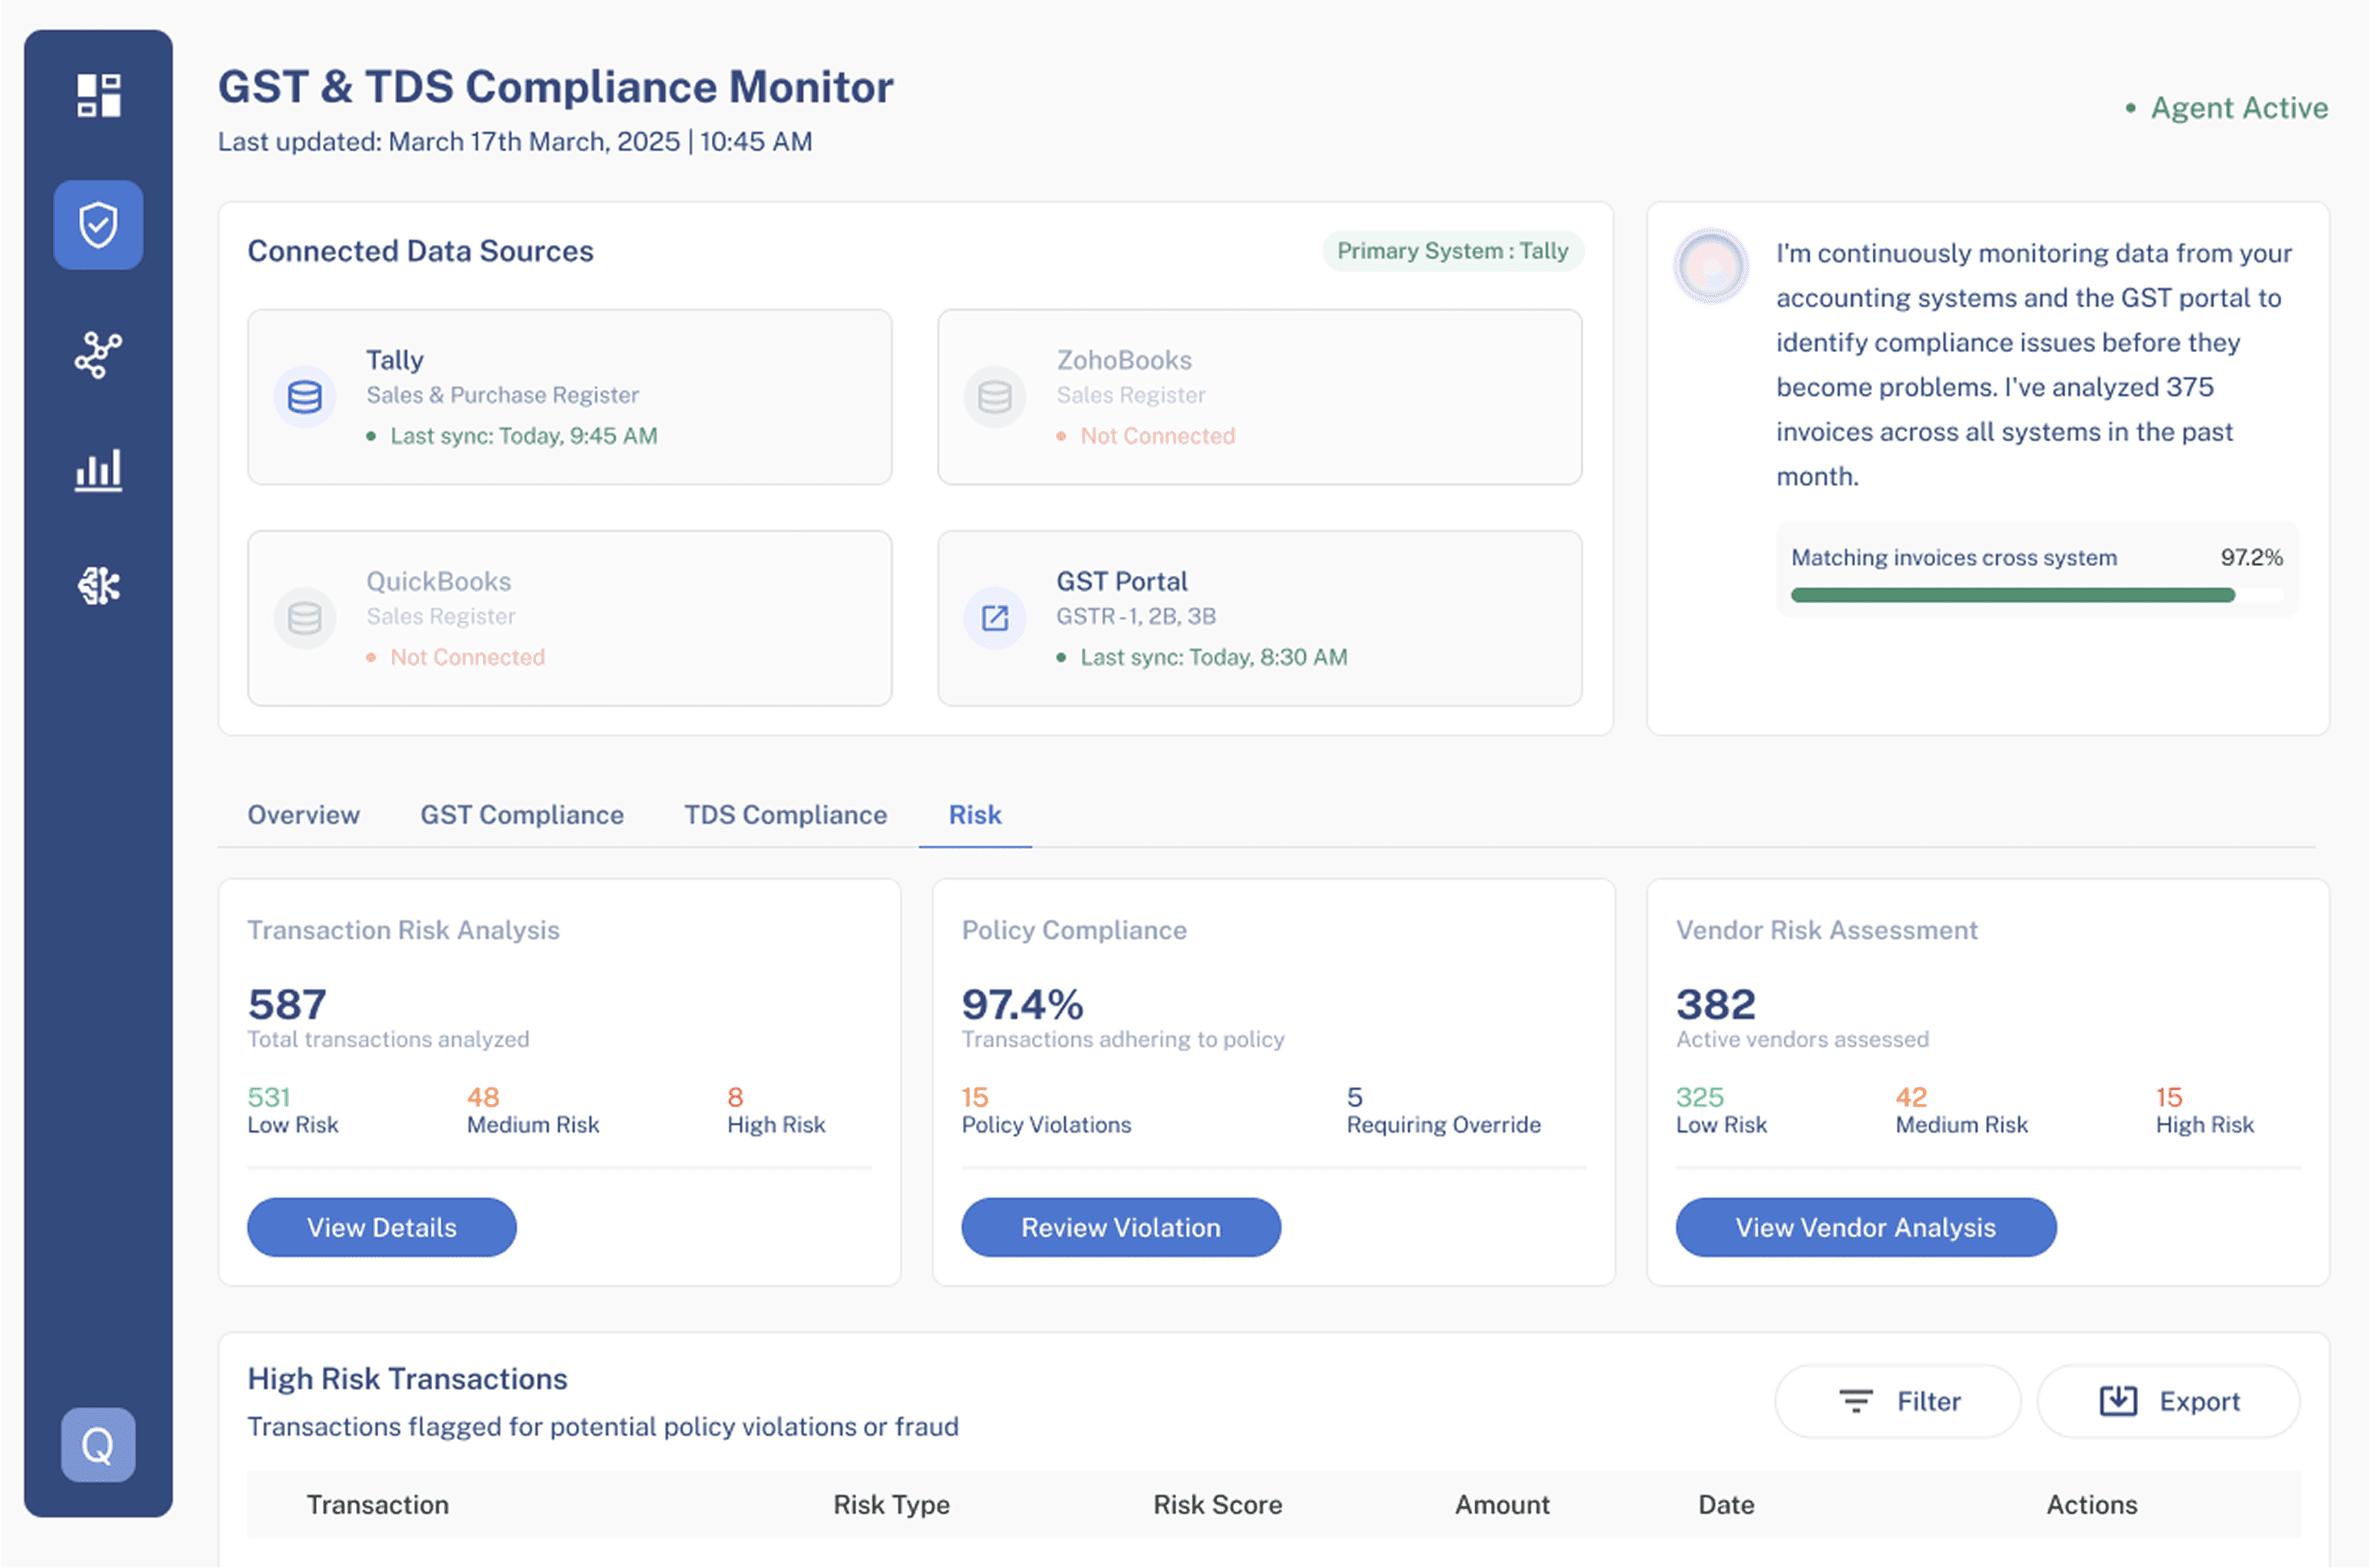The width and height of the screenshot is (2369, 1568).
Task: Click the Transaction column header
Action: pos(377,1504)
